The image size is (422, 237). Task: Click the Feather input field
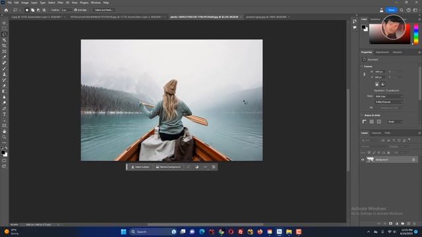click(x=66, y=10)
